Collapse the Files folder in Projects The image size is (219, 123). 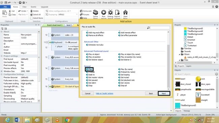click(x=180, y=60)
